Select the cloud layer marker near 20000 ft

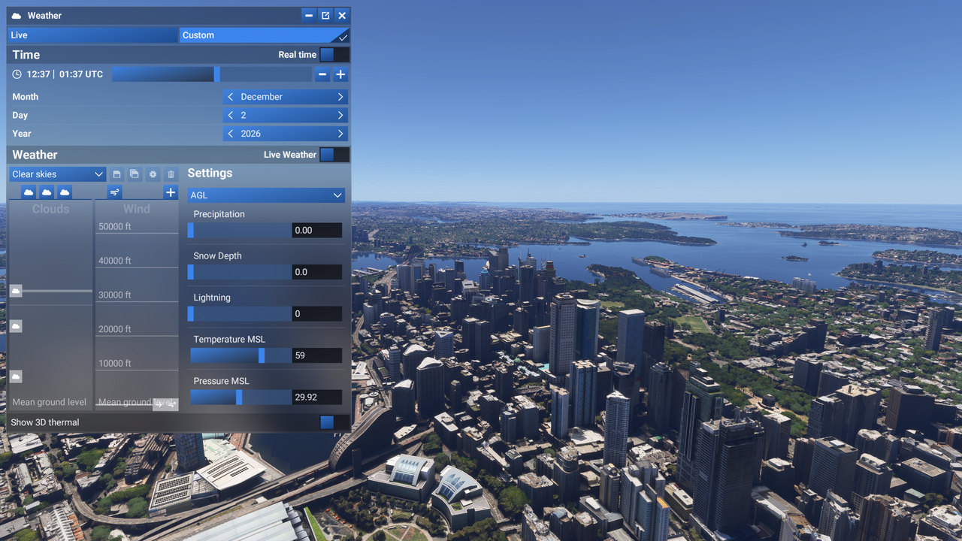(16, 326)
